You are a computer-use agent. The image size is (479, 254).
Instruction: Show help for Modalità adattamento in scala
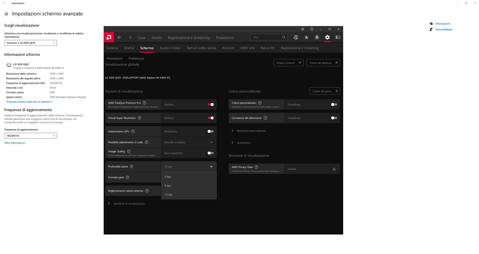(146, 142)
